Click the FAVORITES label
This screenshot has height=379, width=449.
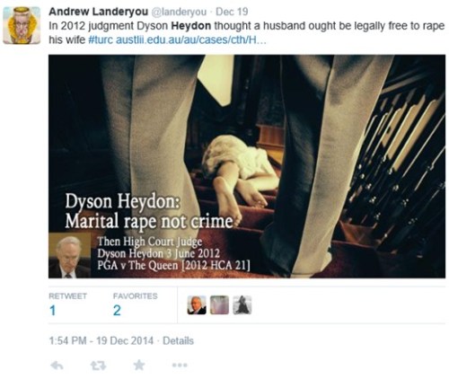136,296
